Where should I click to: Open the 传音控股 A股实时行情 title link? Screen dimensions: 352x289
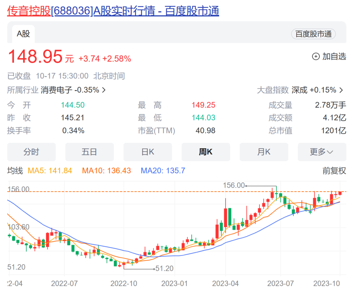pos(113,11)
